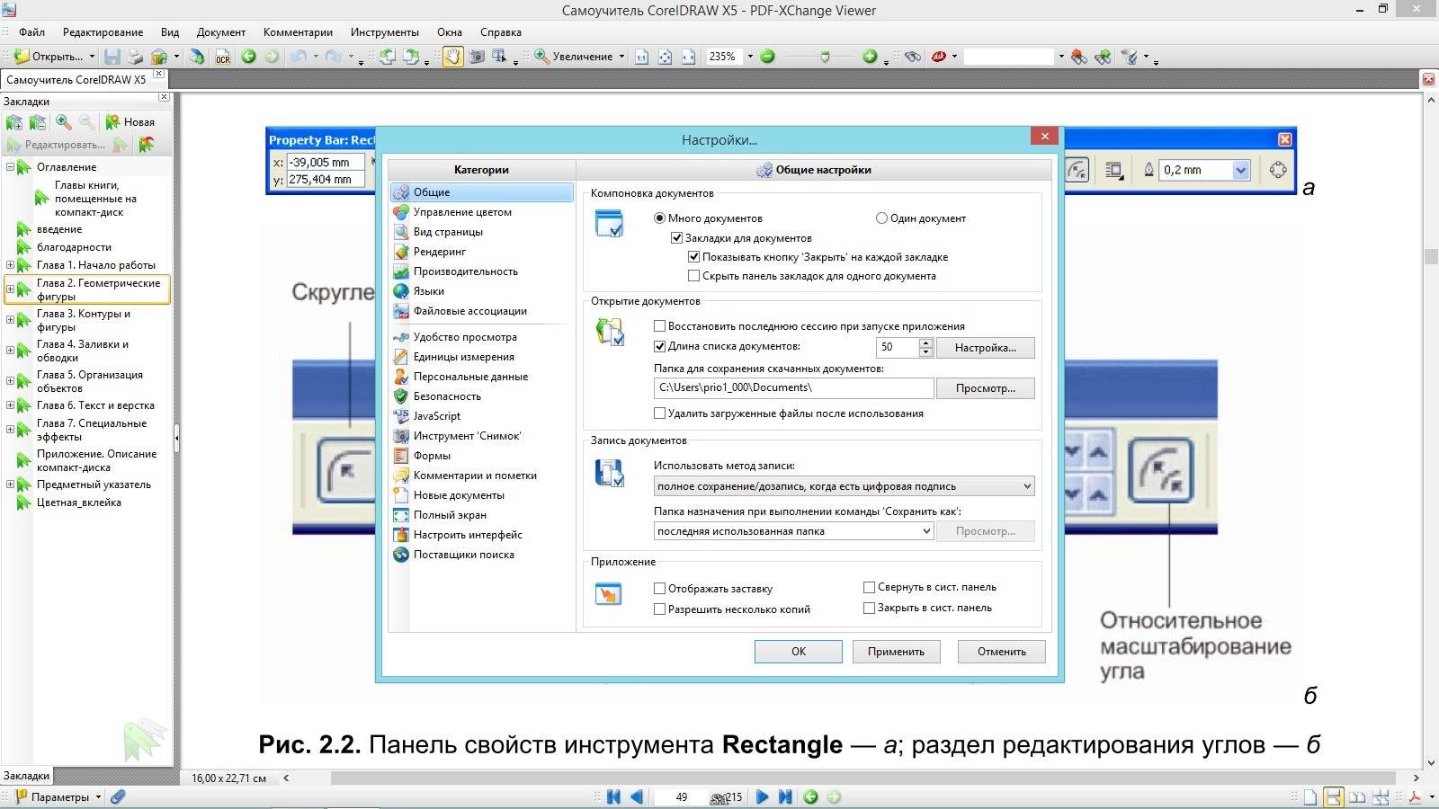Select the 'Один документ' radio button

(881, 218)
